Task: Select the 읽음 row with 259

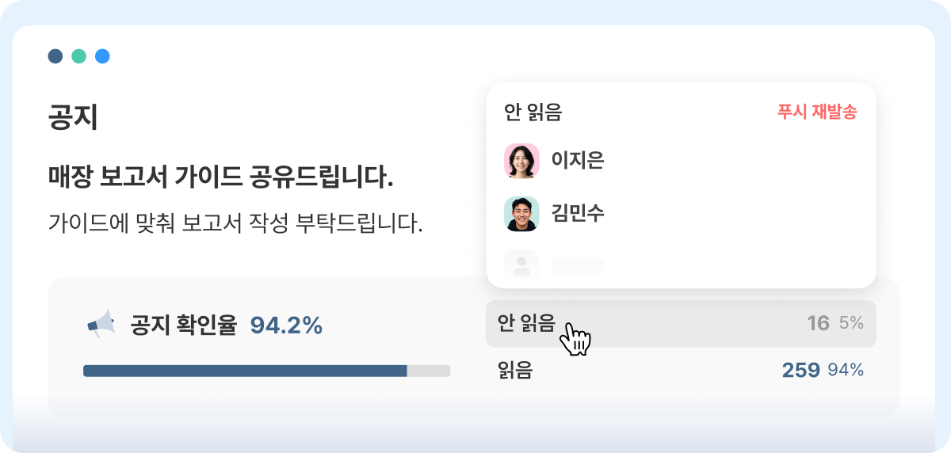Action: [x=681, y=370]
